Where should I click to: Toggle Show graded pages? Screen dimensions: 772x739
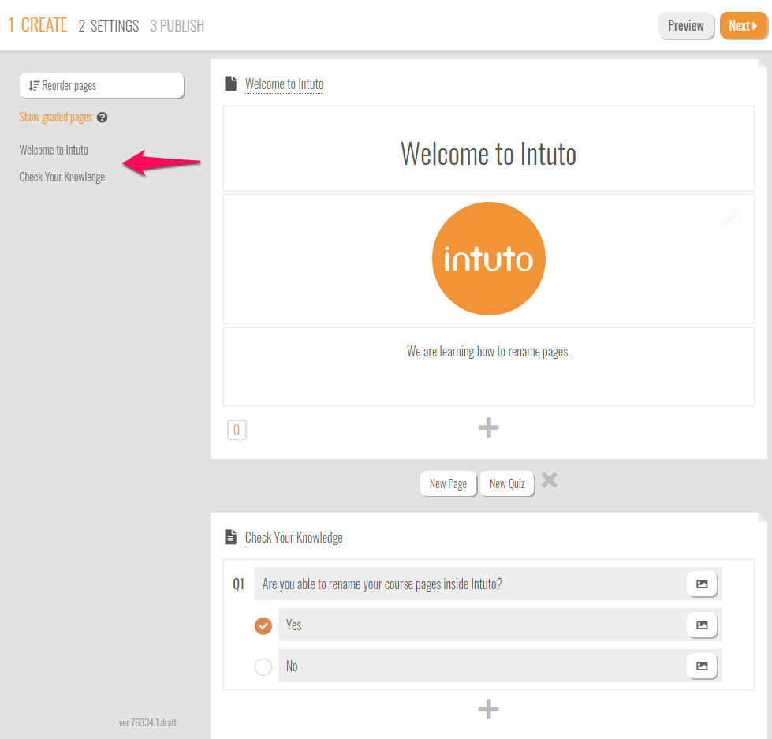tap(56, 118)
